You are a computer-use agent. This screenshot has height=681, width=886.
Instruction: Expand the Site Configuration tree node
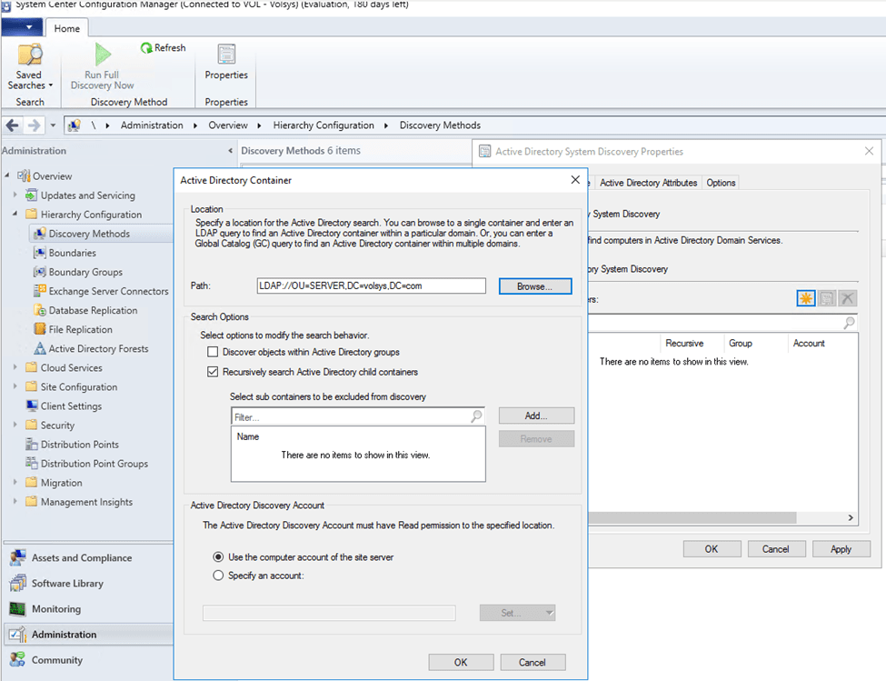tap(15, 387)
